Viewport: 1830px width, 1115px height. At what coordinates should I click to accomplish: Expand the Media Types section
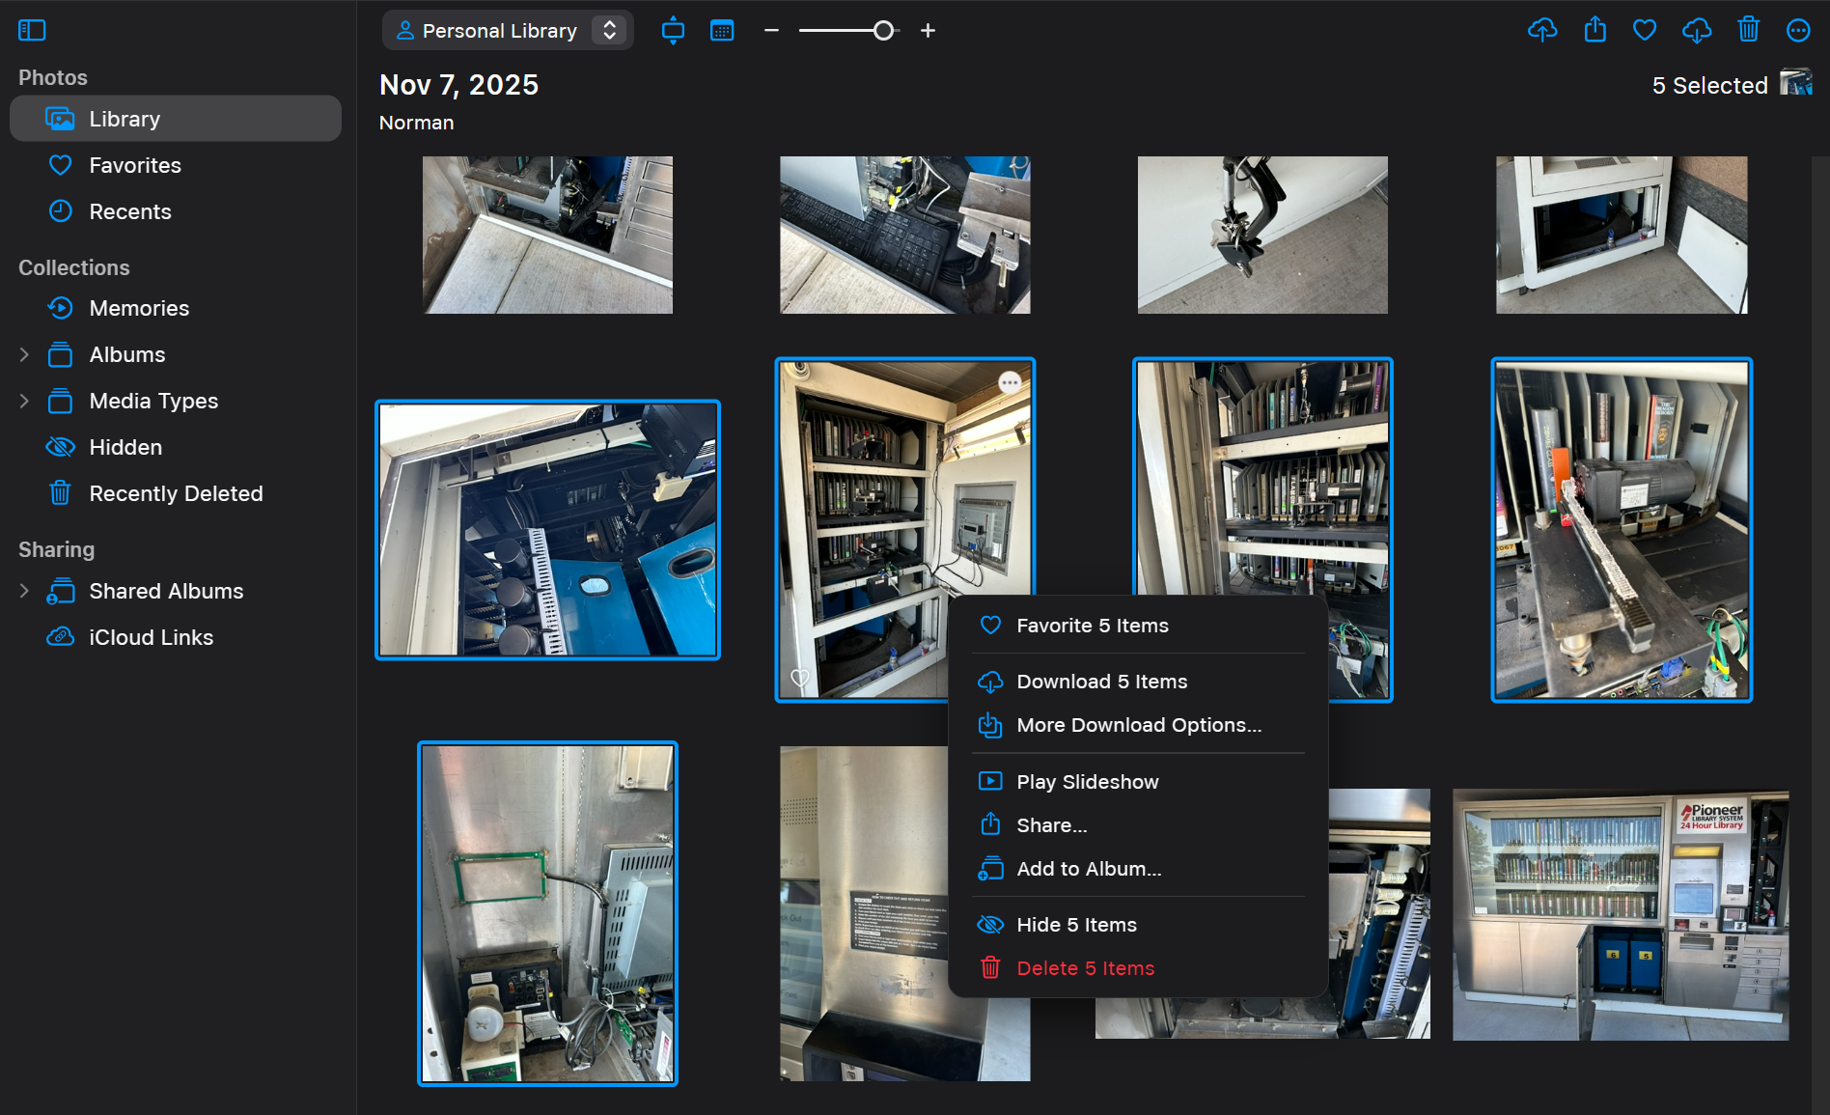24,401
